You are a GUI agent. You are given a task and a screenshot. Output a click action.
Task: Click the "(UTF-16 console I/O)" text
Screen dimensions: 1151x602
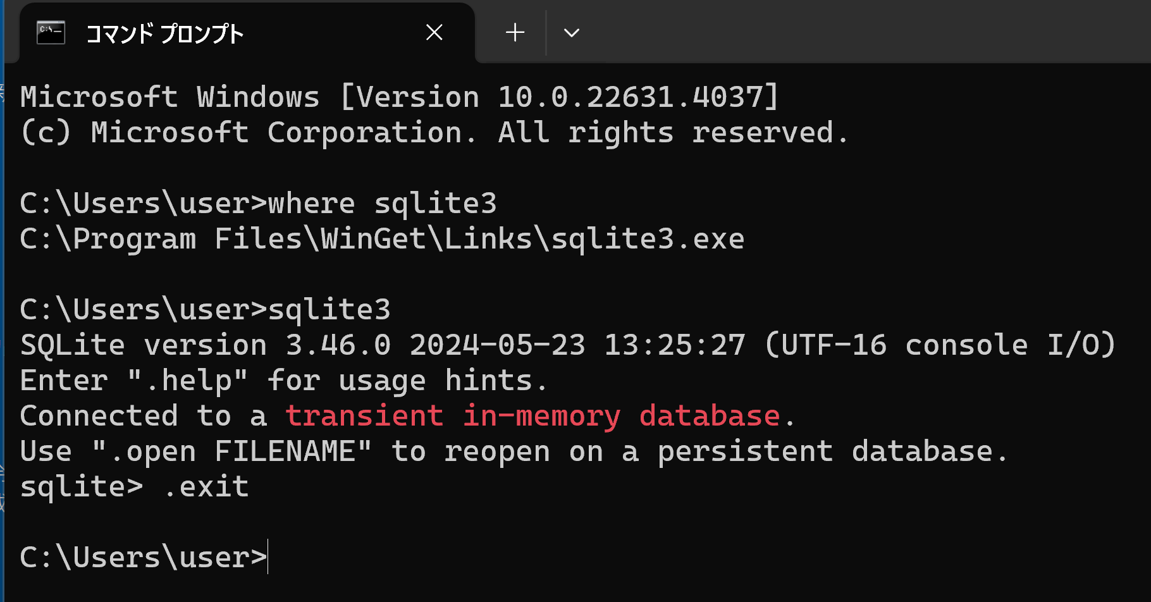point(940,345)
